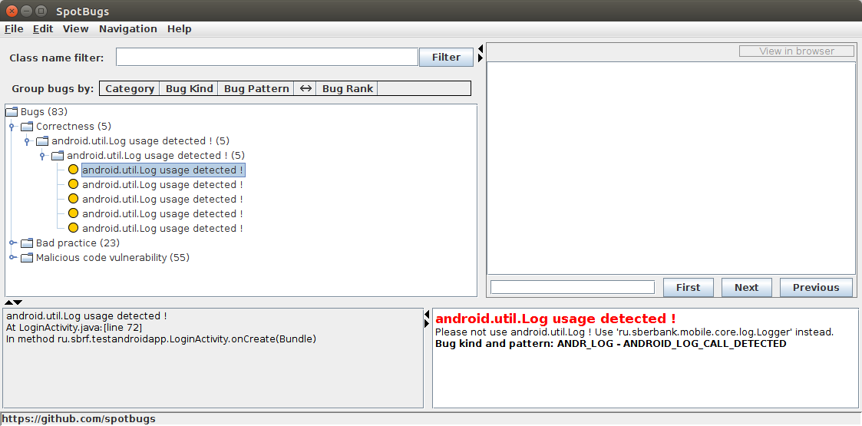This screenshot has height=426, width=862.
Task: Click the 'Bug kind and pattern' line
Action: tap(610, 344)
